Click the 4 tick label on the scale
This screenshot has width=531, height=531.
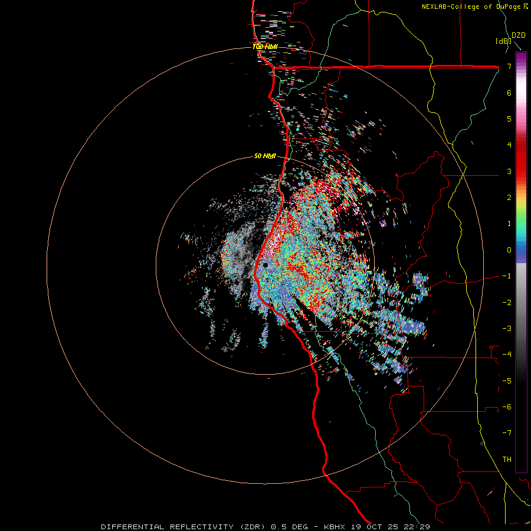coord(509,145)
